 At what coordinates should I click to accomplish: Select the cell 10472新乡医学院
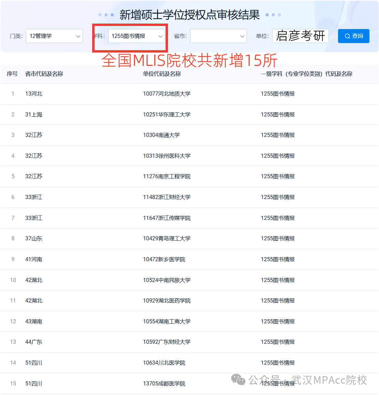(164, 259)
